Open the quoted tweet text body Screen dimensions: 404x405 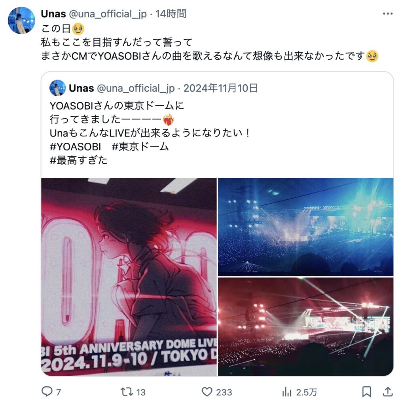tap(150, 133)
